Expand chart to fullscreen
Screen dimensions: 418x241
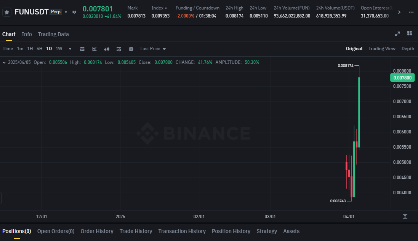click(x=397, y=34)
